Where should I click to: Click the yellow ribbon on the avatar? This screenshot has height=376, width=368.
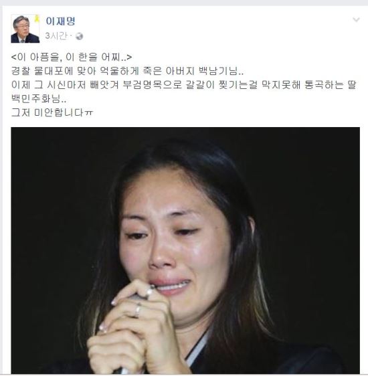pos(37,18)
